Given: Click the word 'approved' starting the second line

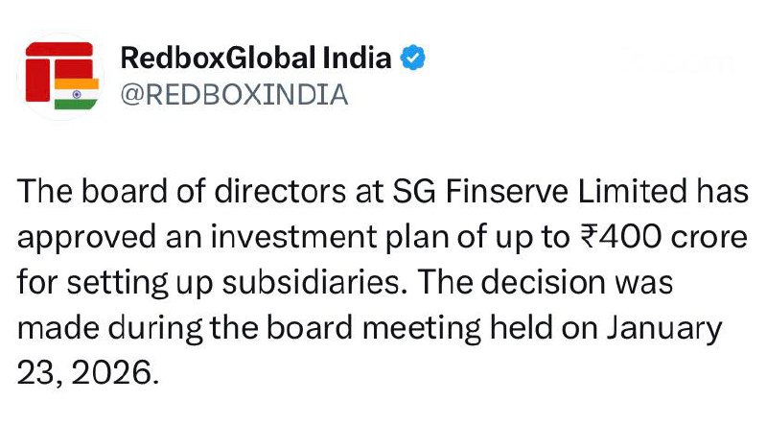Looking at the screenshot, I should (87, 239).
